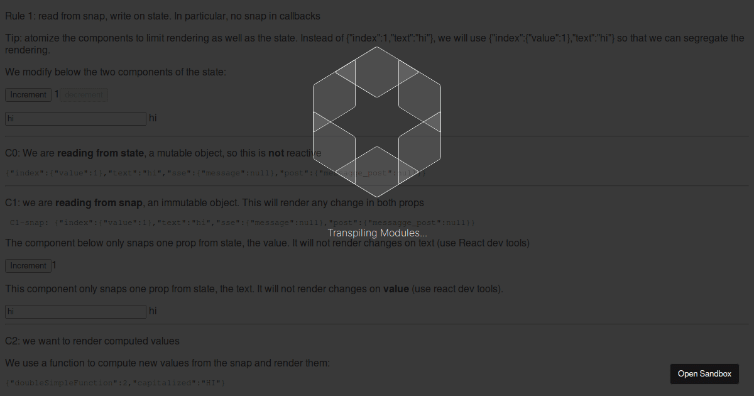Viewport: 754px width, 396px height.
Task: Click the C0 state JSON code line
Action: [x=216, y=173]
